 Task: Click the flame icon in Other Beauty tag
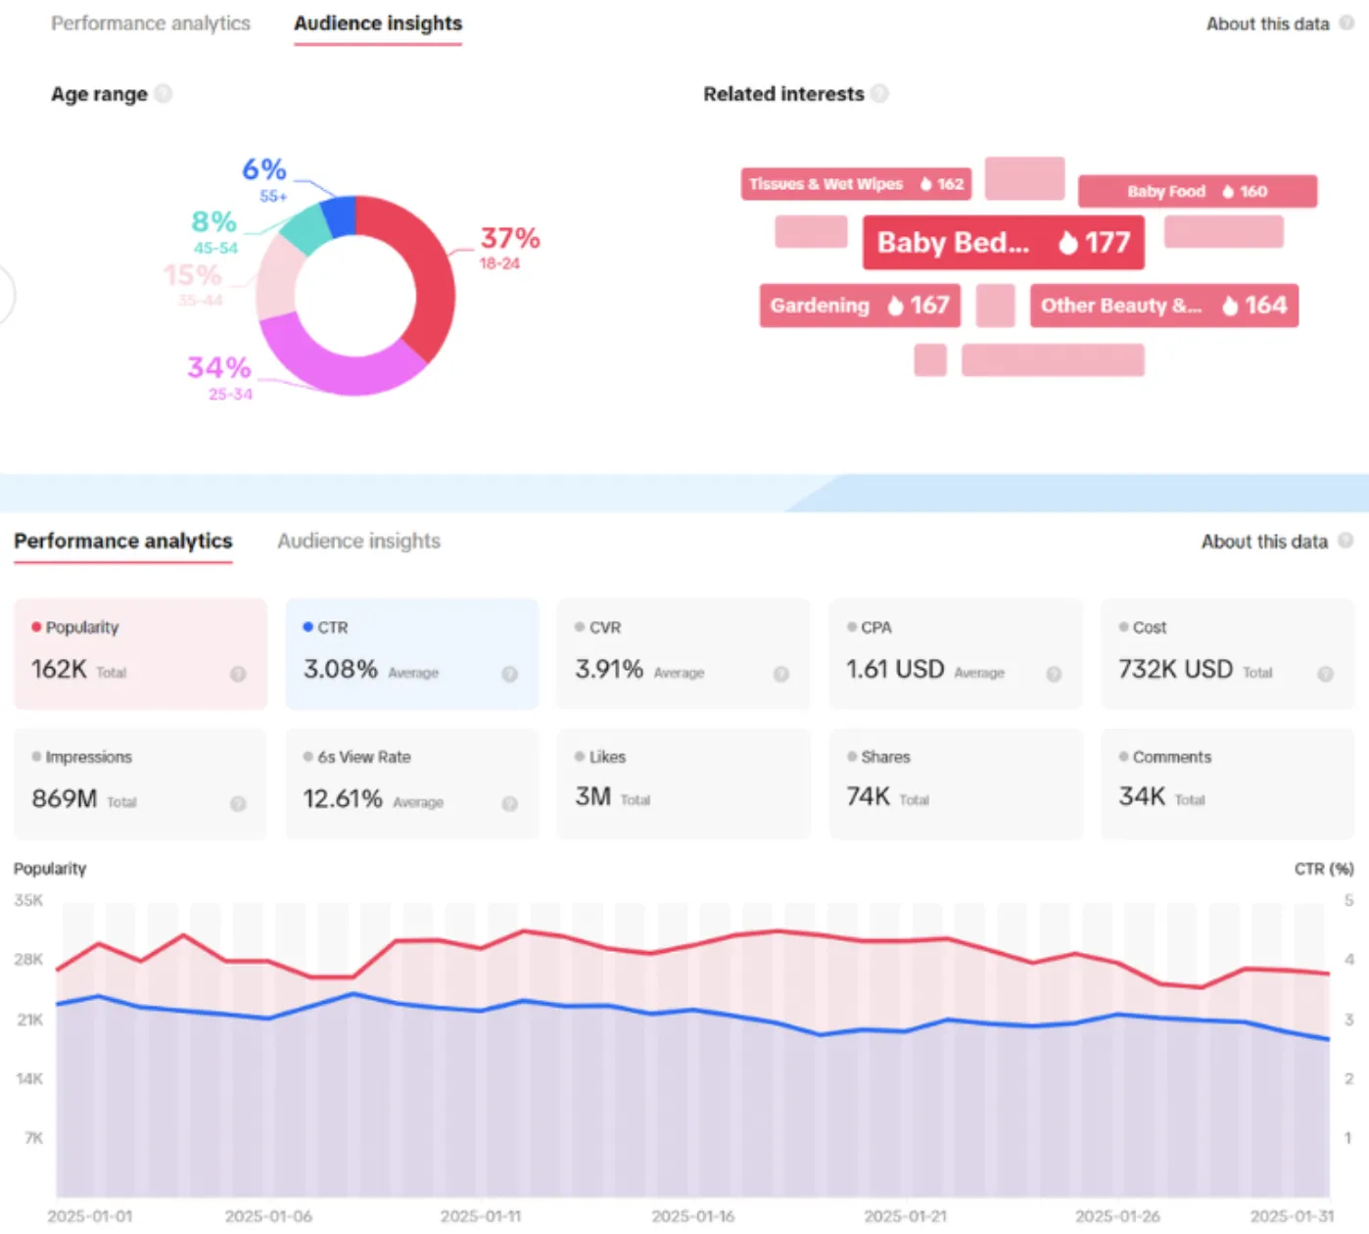point(1230,306)
